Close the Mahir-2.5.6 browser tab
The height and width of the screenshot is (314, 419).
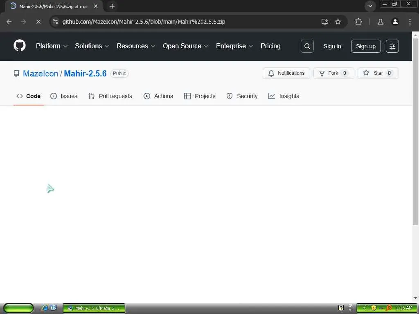coord(96,6)
